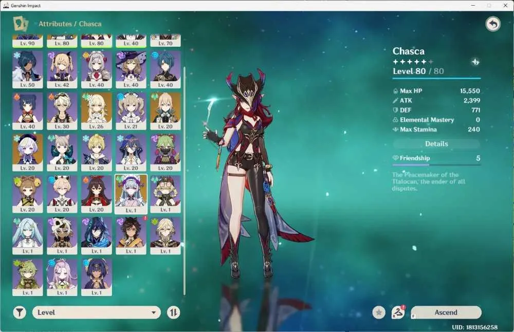Select the Lv. 30 character card
Viewport: 514px width, 332px height.
click(62, 111)
